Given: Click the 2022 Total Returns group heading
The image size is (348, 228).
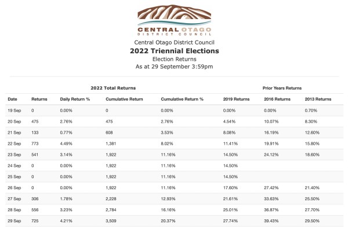Looking at the screenshot, I should pyautogui.click(x=113, y=88).
